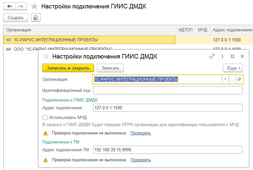Maximize the settings dialog
The image size is (253, 170).
[232, 56]
